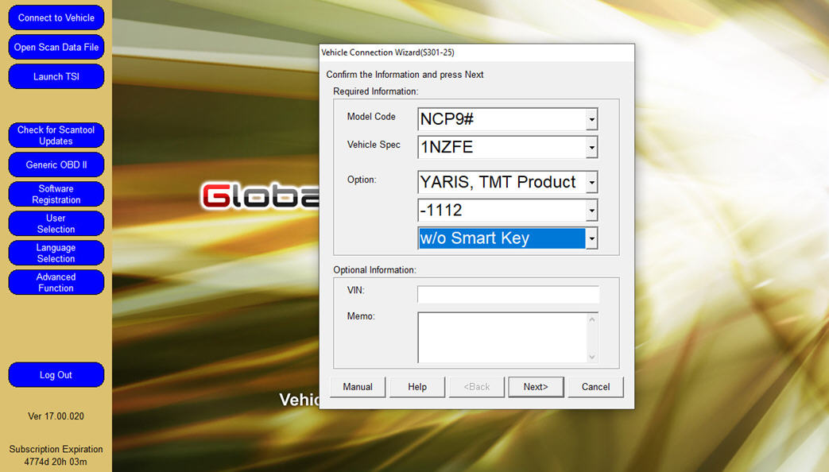Click the Memo scrollbar down arrow
This screenshot has height=472, width=829.
click(x=592, y=357)
